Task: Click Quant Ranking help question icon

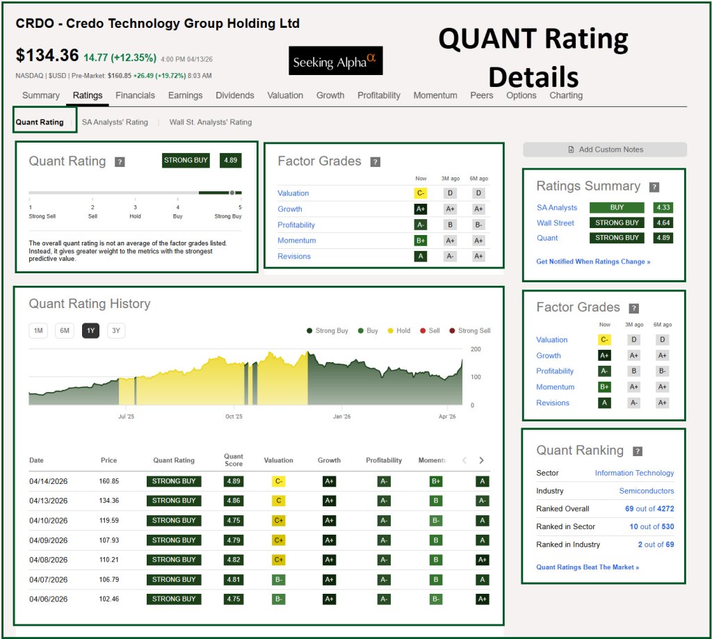Action: [x=638, y=451]
